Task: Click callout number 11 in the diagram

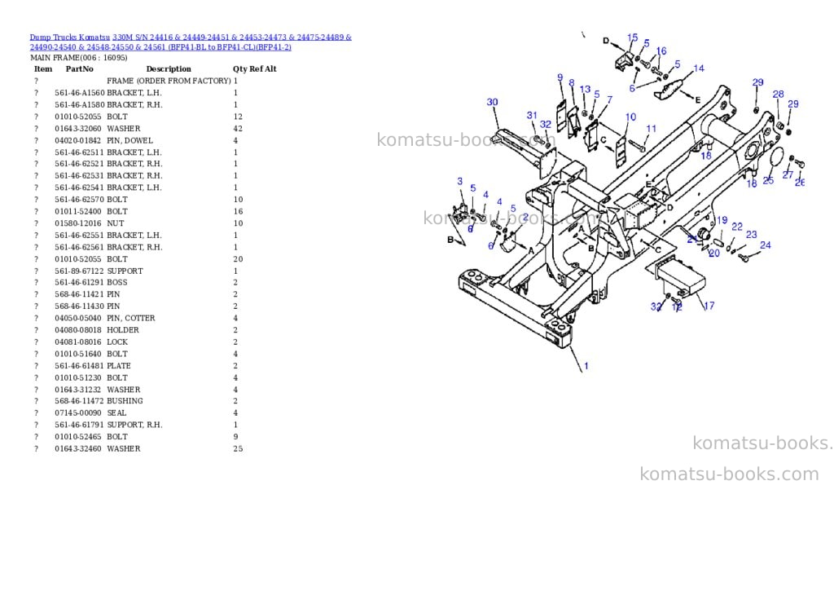Action: (x=652, y=129)
